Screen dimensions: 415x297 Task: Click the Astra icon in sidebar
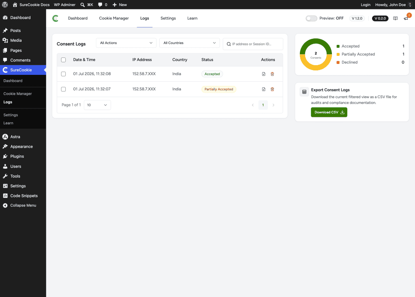coord(5,137)
